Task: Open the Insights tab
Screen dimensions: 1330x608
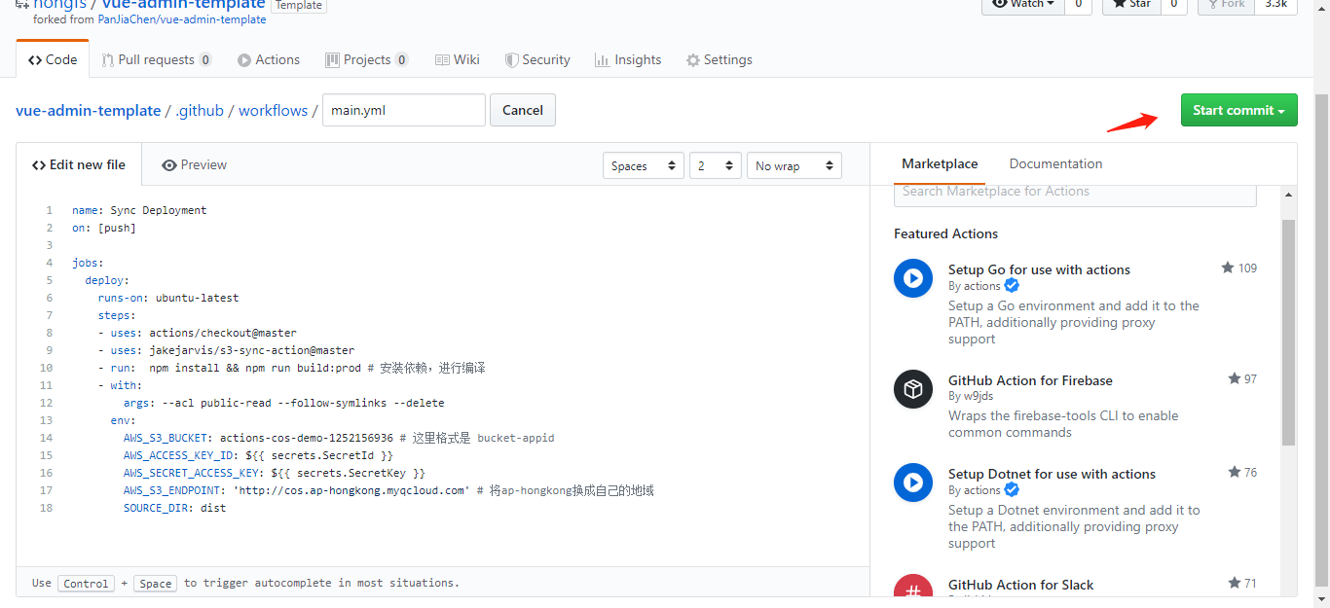Action: point(628,59)
